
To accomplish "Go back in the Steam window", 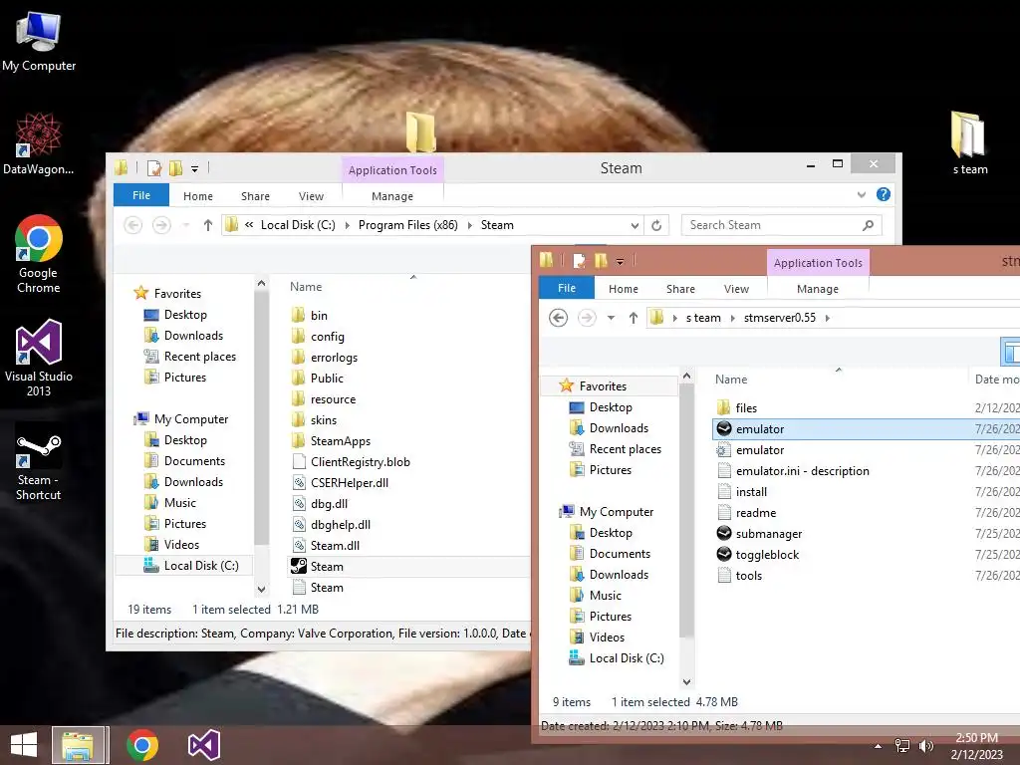I will tap(133, 225).
